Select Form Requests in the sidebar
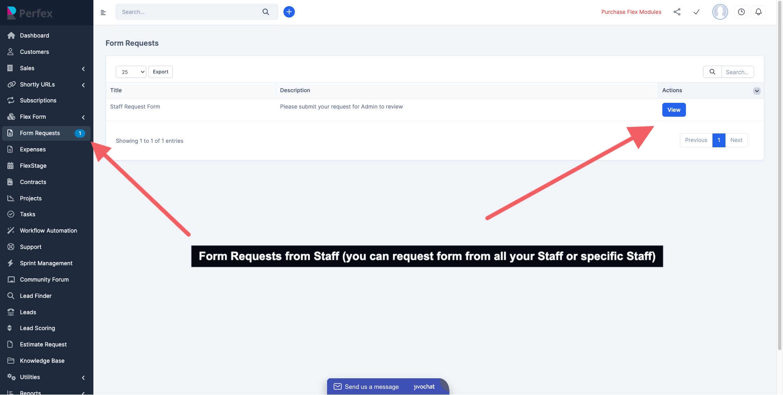The width and height of the screenshot is (783, 395). coord(40,133)
